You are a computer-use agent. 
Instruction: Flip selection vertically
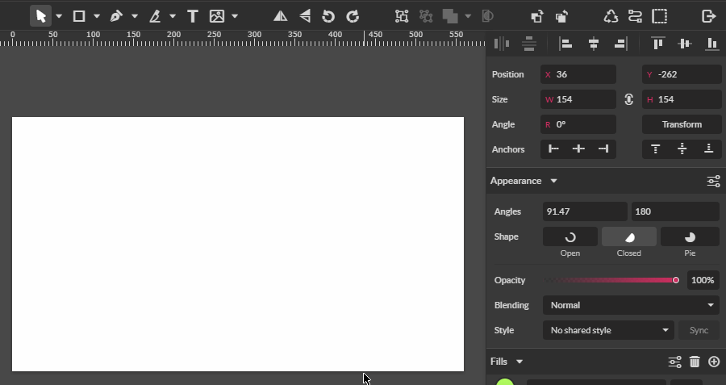pos(305,16)
